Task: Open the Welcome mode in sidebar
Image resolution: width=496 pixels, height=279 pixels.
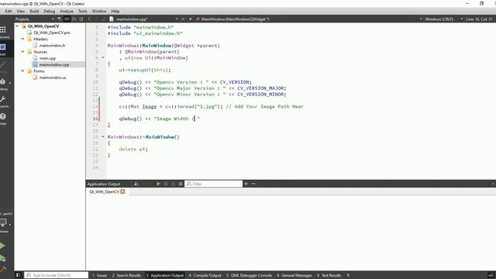Action: coord(3,32)
